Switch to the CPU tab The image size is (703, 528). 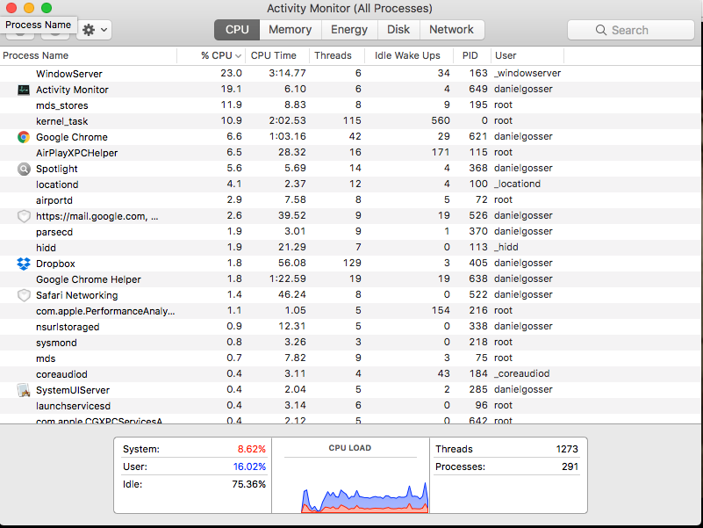pos(237,30)
